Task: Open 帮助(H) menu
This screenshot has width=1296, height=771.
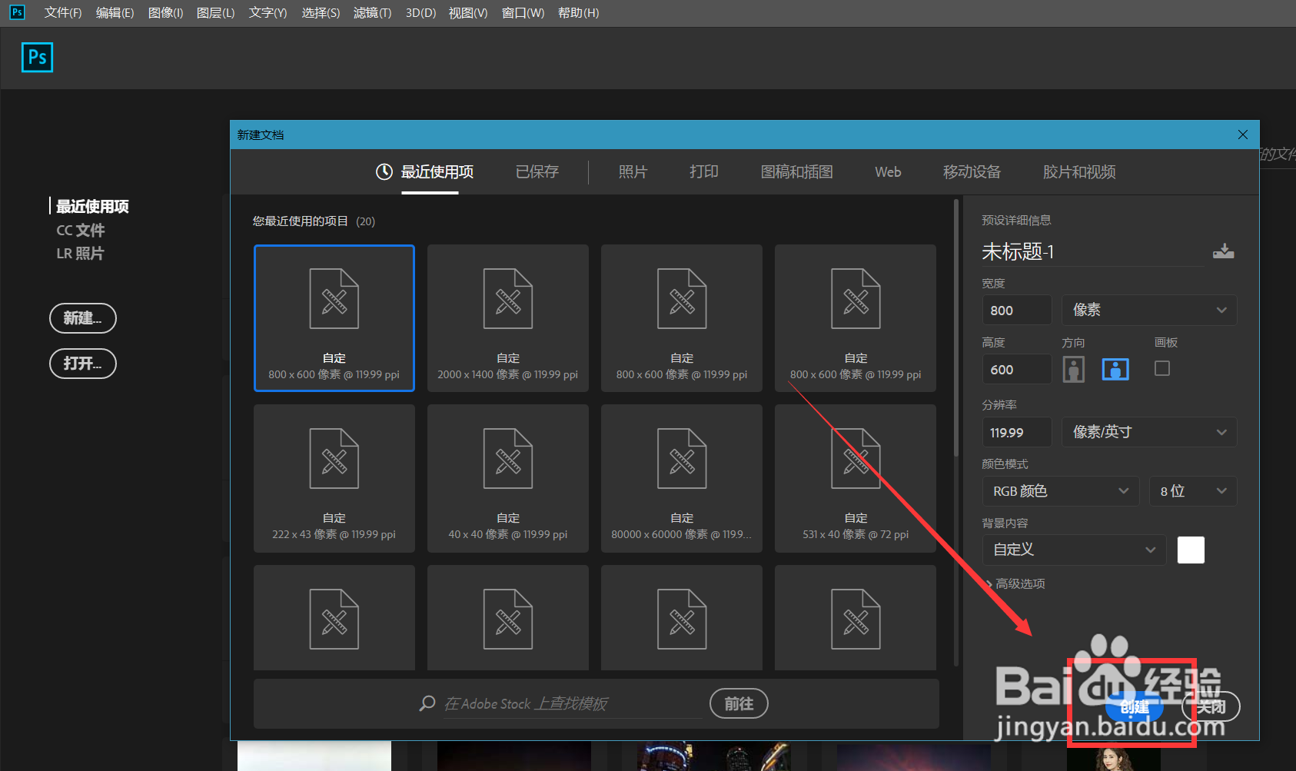Action: (578, 13)
